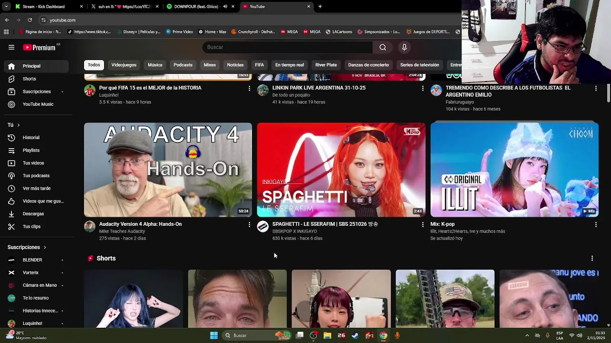Open the Chrome tab list dropdown
The width and height of the screenshot is (611, 343).
[x=6, y=7]
